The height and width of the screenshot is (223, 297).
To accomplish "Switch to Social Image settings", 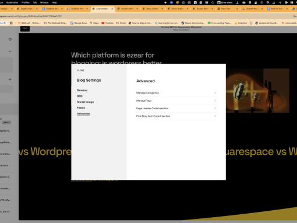I will 85,102.
